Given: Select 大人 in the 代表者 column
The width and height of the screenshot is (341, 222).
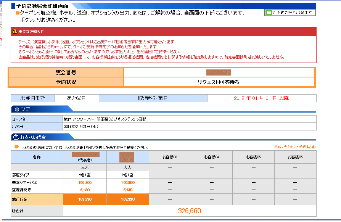Looking at the screenshot, I should 85,167.
